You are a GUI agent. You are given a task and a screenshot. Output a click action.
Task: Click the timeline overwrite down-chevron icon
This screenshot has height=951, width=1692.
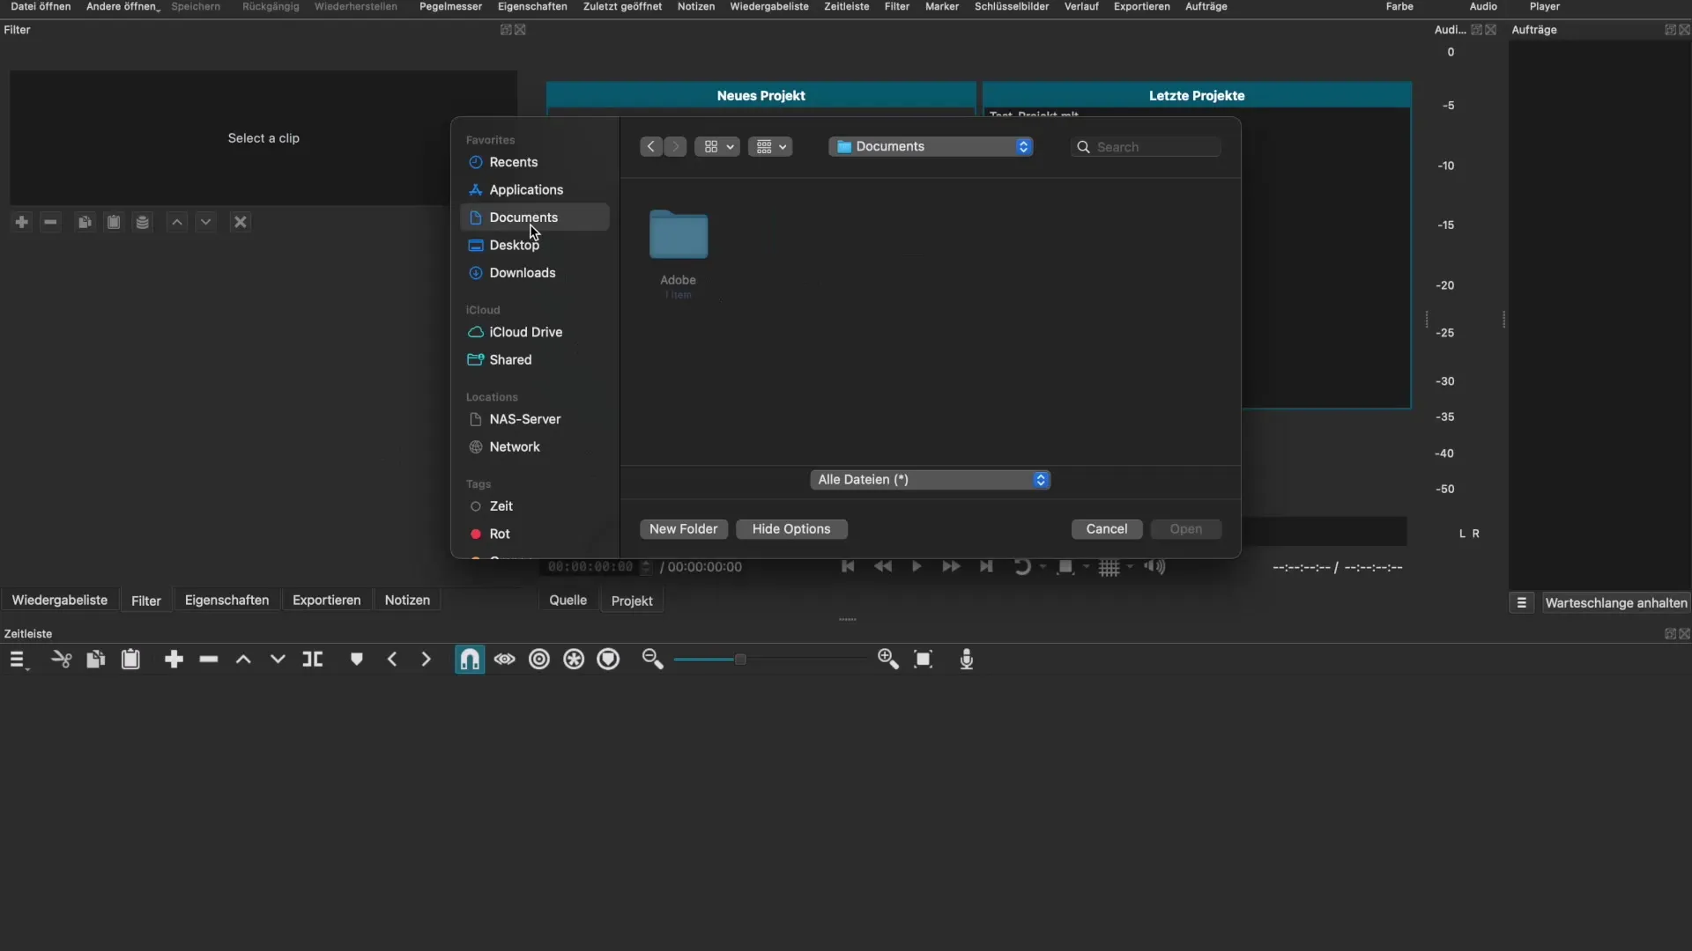coord(278,660)
